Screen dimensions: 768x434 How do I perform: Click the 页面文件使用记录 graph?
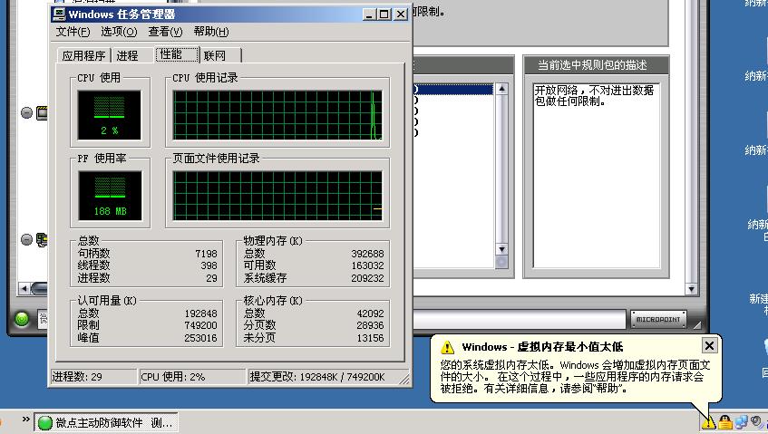pyautogui.click(x=277, y=196)
